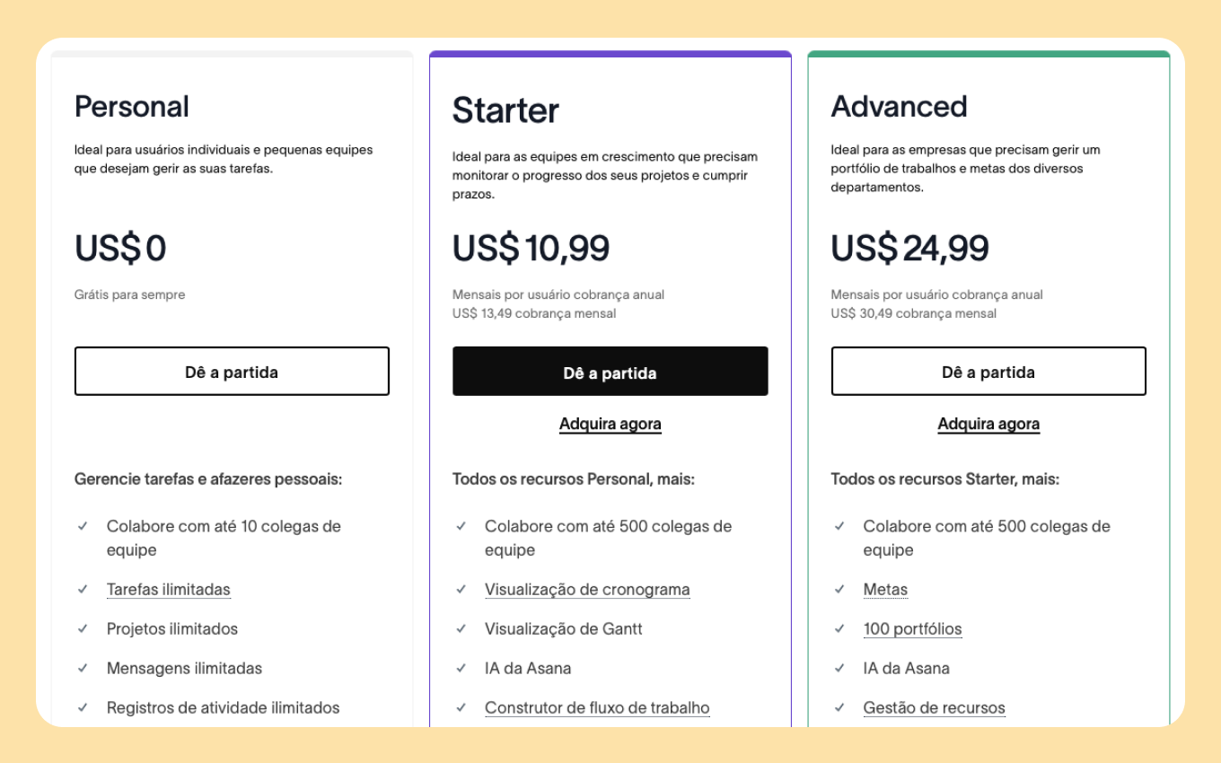The image size is (1221, 763).
Task: Click checkmark beside "Registros de atividade ilimitados"
Action: point(83,708)
